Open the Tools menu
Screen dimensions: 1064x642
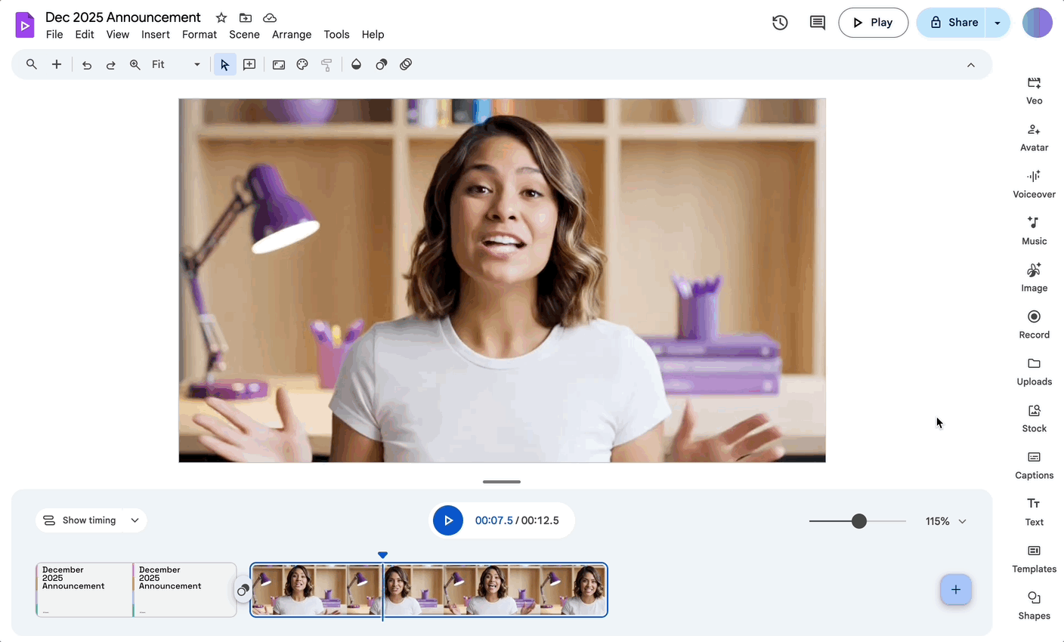[x=336, y=34]
